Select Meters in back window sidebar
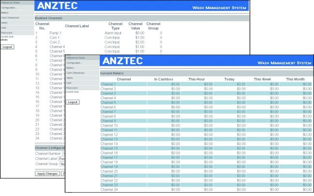Screen dimensions: 314x196 pyautogui.click(x=17, y=13)
